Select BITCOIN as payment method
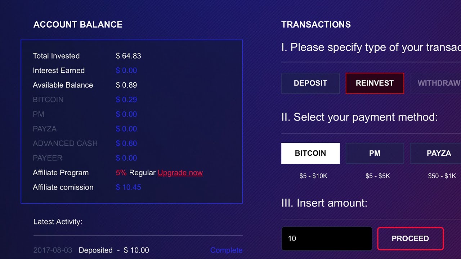This screenshot has height=259, width=461. pyautogui.click(x=310, y=153)
